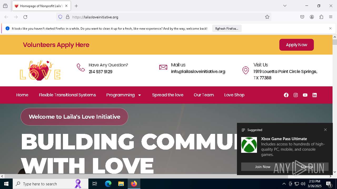
Task: Open notification center icon
Action: 329,184
